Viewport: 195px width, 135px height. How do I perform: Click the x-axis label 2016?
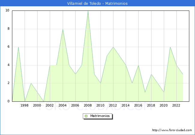[138, 105]
